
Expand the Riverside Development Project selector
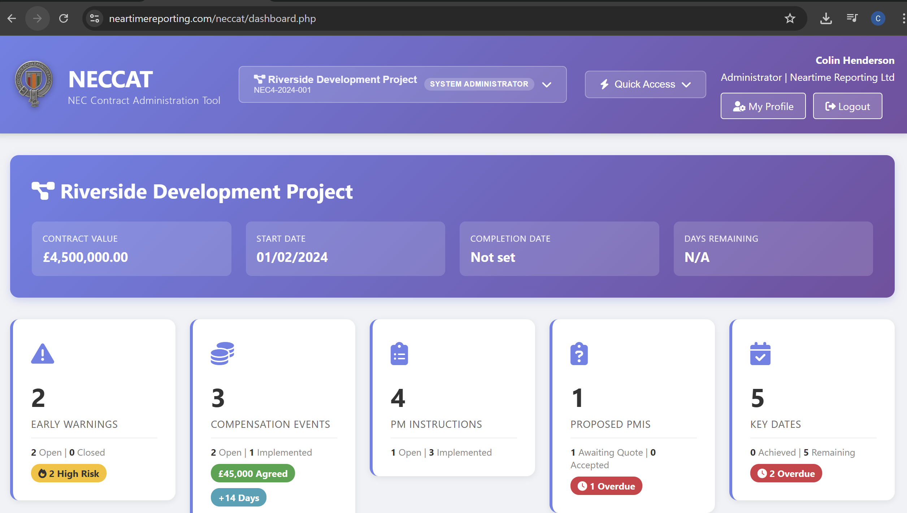click(x=547, y=84)
